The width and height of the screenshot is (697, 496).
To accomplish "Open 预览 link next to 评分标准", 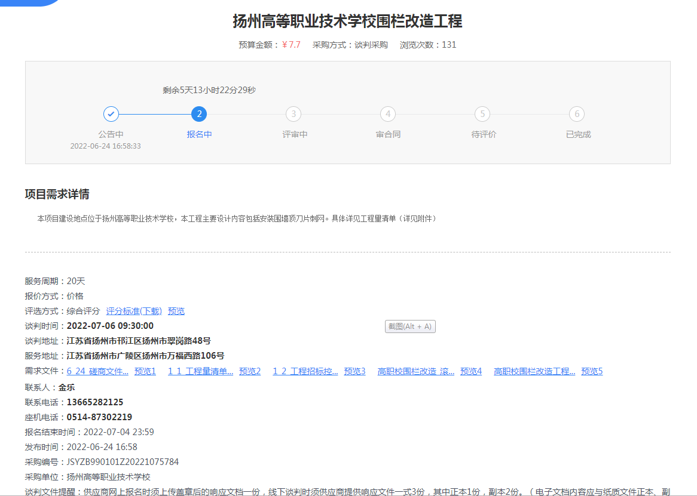I will point(176,311).
